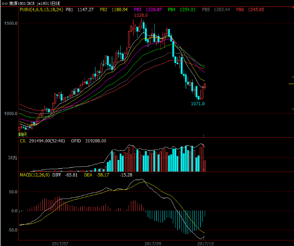The height and width of the screenshot is (246, 294).
Task: Click the OPID 319288.00 open interest label
Action: point(89,141)
